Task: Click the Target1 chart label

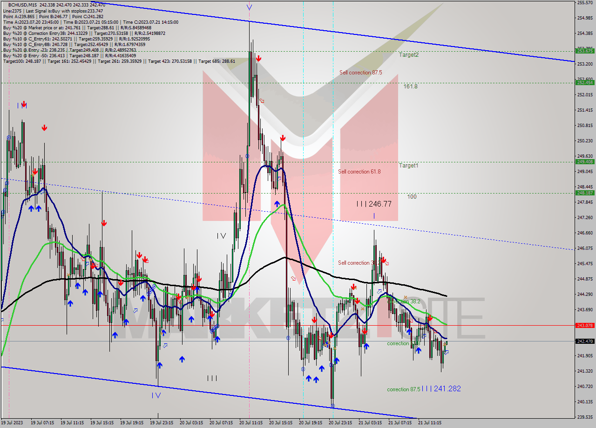Action: click(x=408, y=166)
